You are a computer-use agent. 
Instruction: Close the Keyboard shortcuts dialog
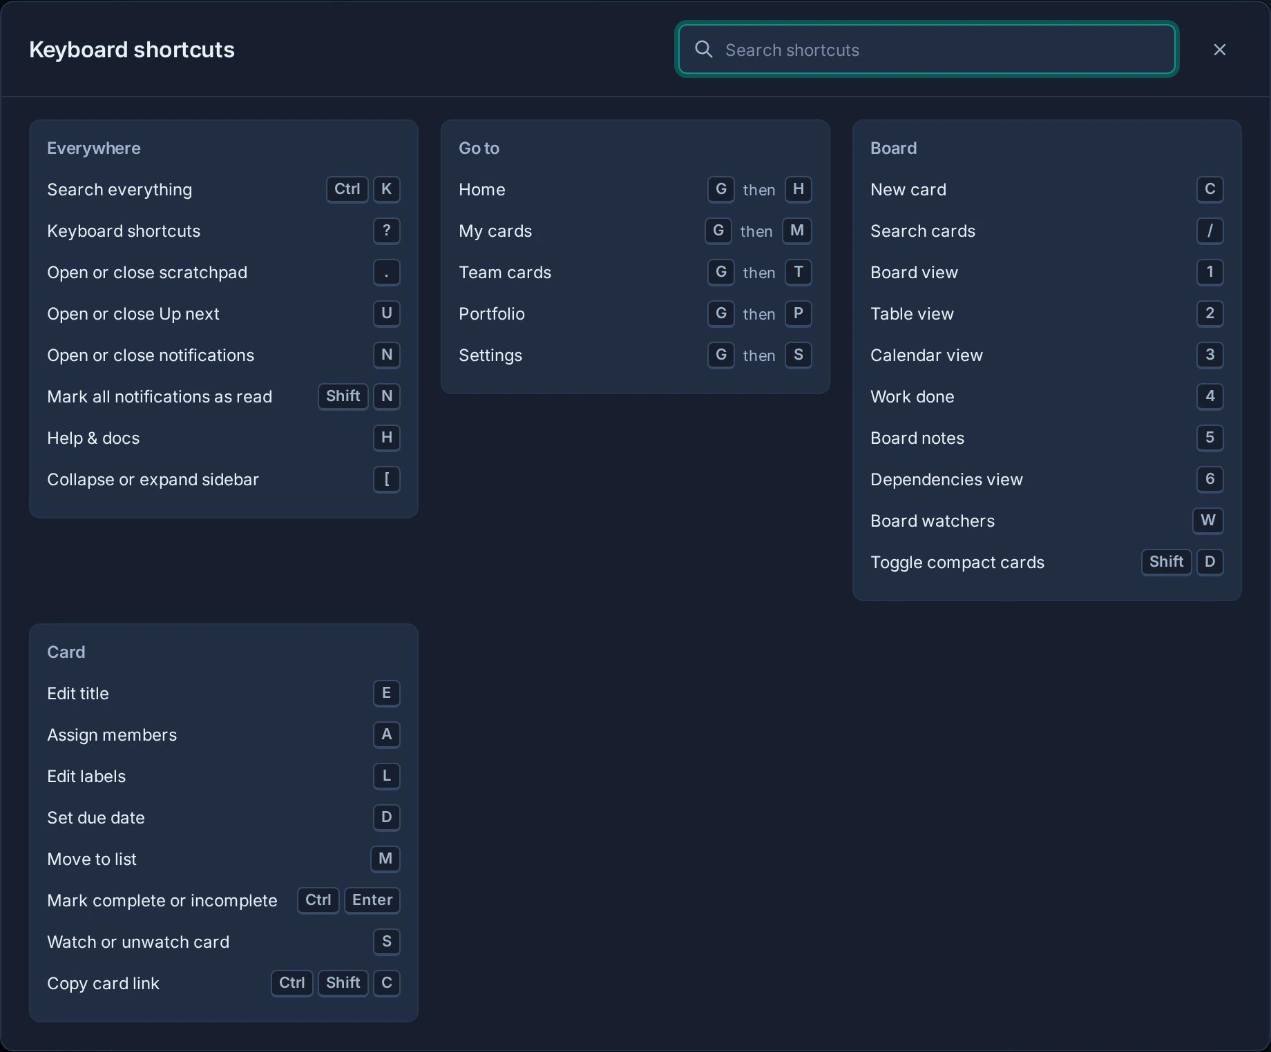[1219, 50]
